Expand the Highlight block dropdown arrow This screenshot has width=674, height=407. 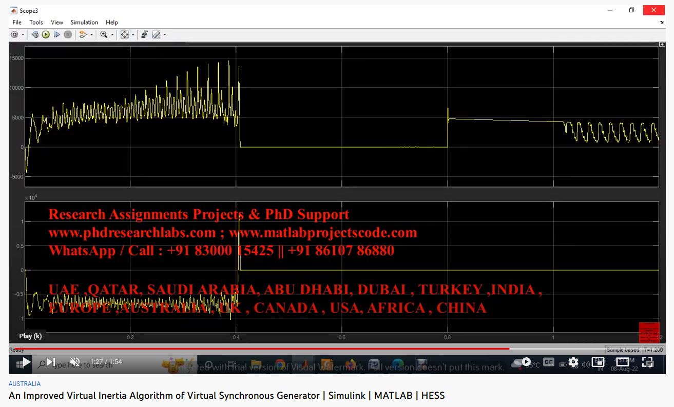(92, 35)
